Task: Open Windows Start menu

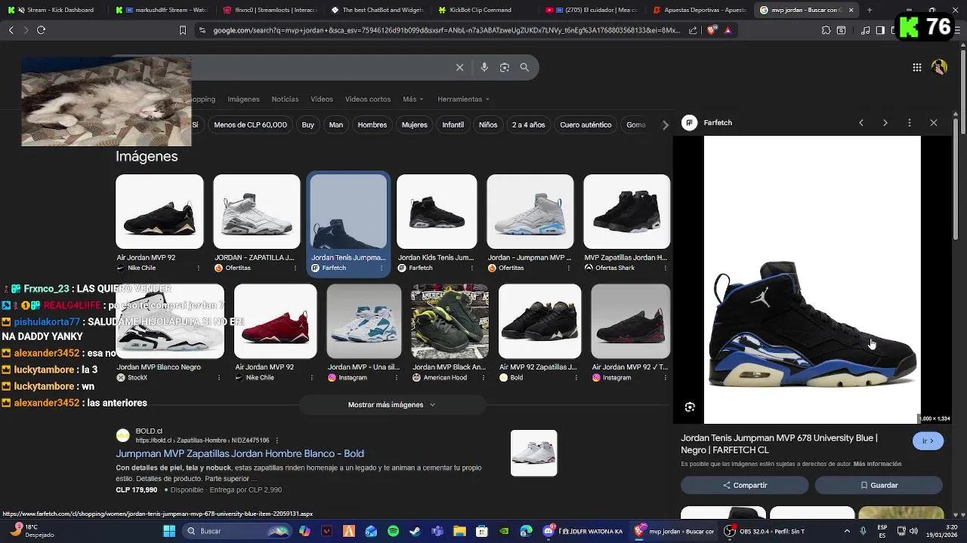Action: (x=169, y=531)
